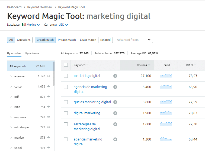Toggle visibility of 'estrategias' group
This screenshot has height=151, width=205.
[x=49, y=127]
